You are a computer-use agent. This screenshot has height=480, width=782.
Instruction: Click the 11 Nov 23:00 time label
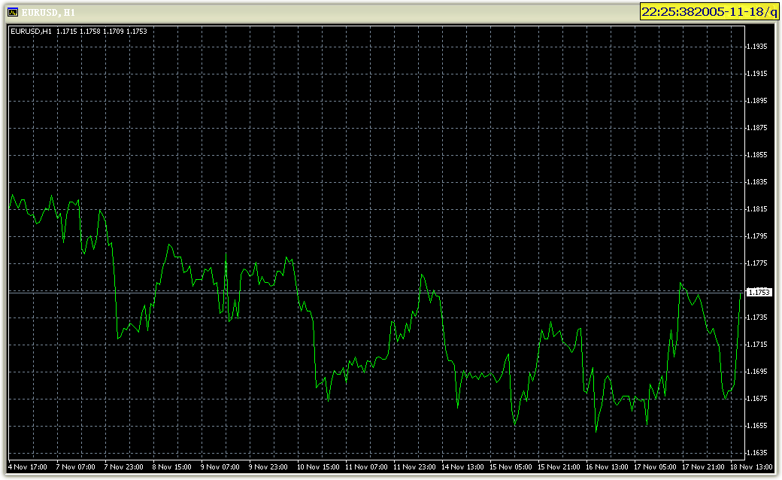click(414, 467)
